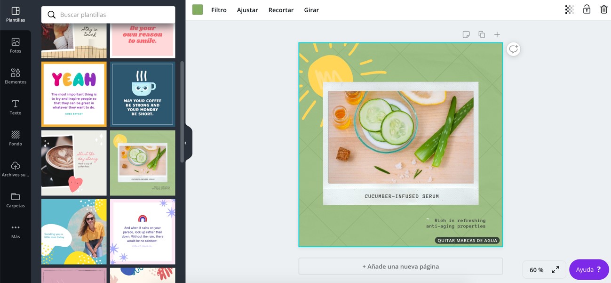Open the Elementos panel
611x283 pixels.
pyautogui.click(x=16, y=76)
